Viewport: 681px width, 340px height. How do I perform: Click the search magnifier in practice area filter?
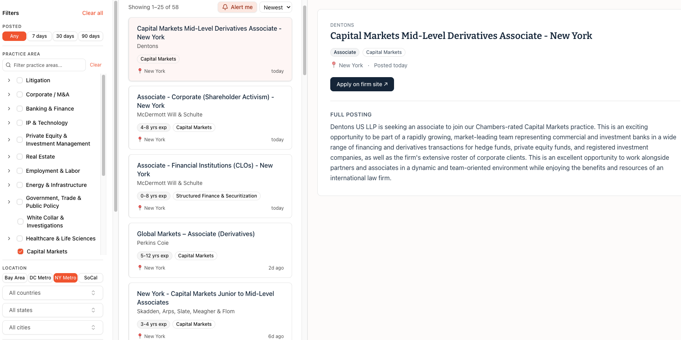coord(8,65)
